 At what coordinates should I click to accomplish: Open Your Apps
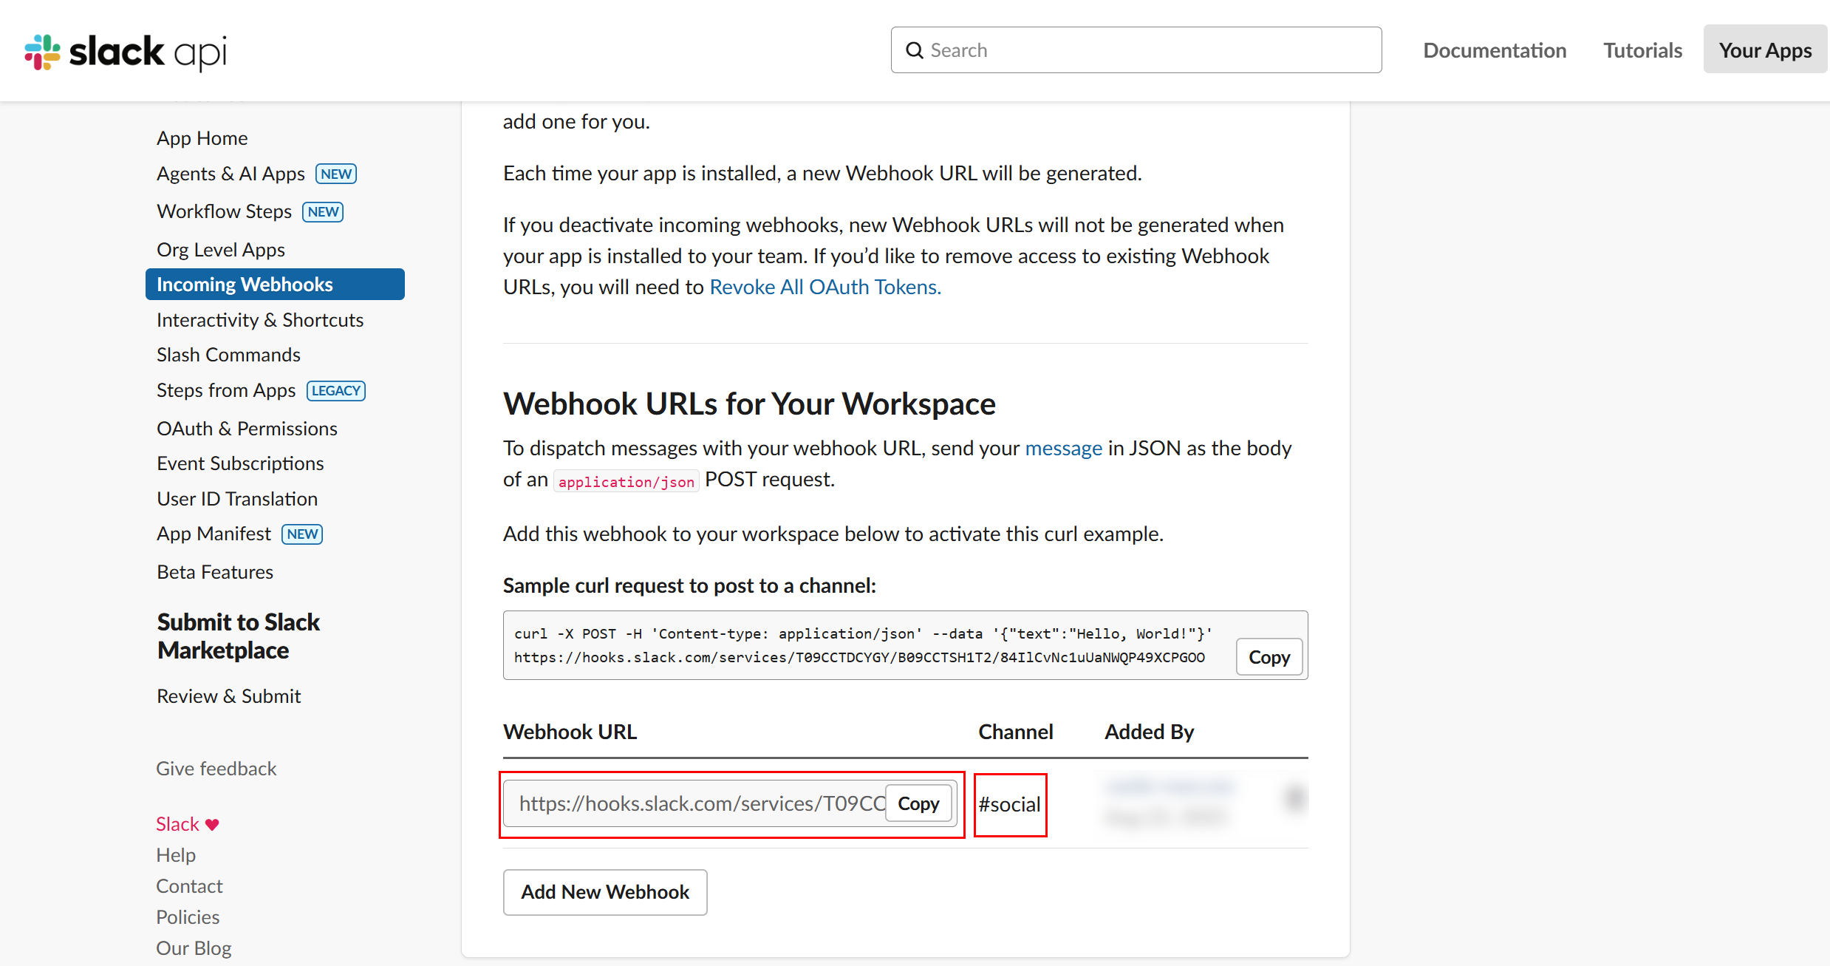1765,50
